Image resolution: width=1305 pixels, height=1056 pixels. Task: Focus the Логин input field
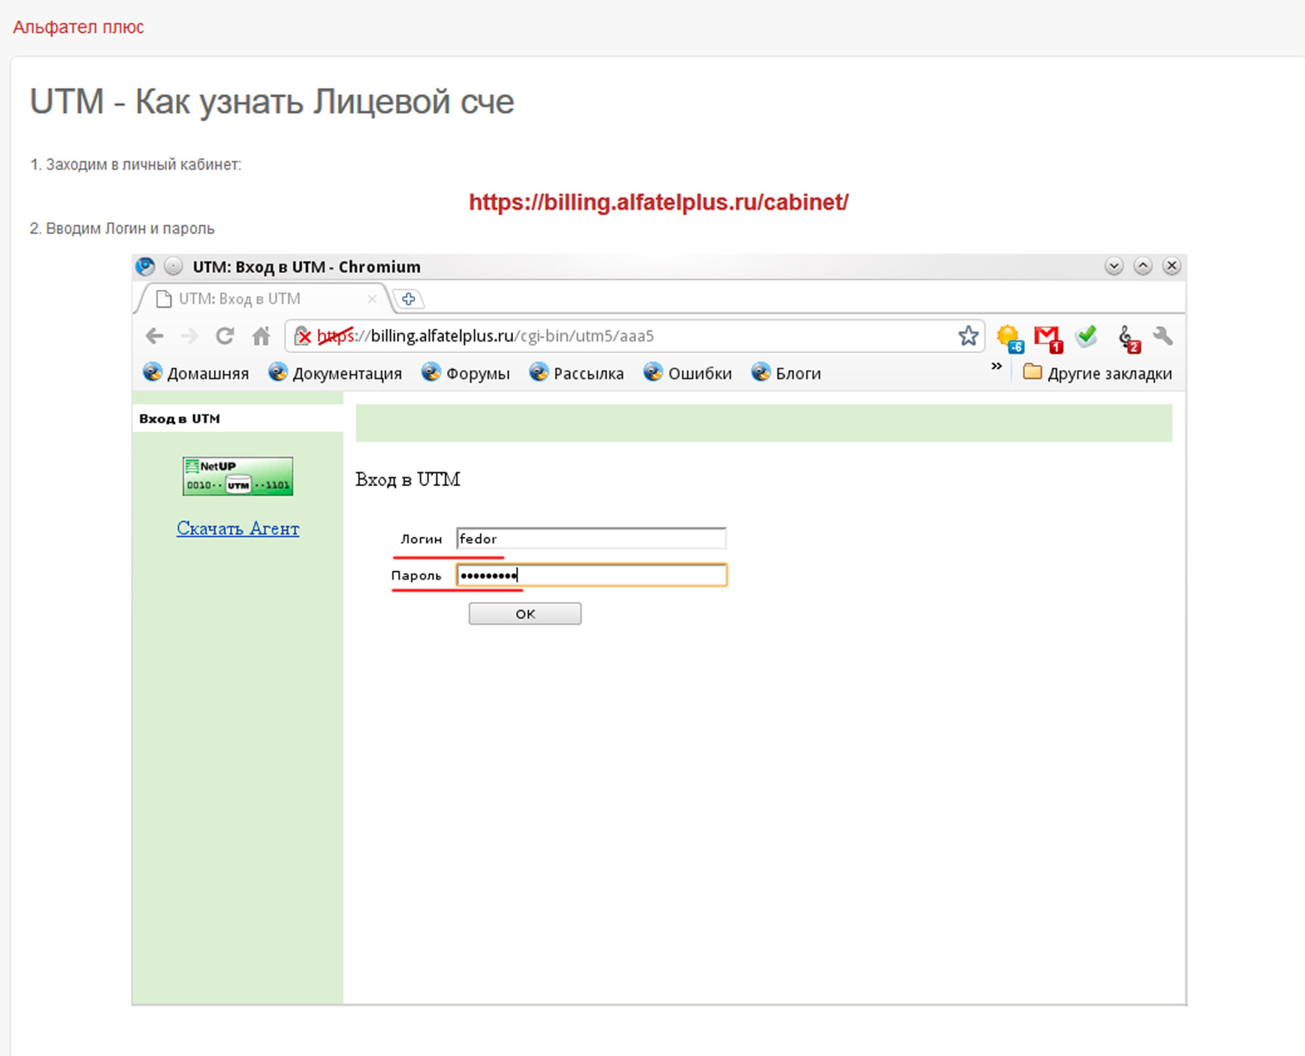click(x=591, y=539)
